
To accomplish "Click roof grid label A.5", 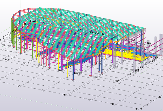I will click(44, 23).
